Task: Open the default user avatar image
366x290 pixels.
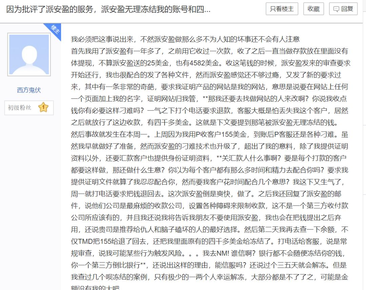Action: pos(29,55)
